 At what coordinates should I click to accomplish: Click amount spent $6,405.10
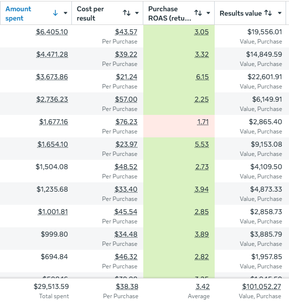point(52,32)
